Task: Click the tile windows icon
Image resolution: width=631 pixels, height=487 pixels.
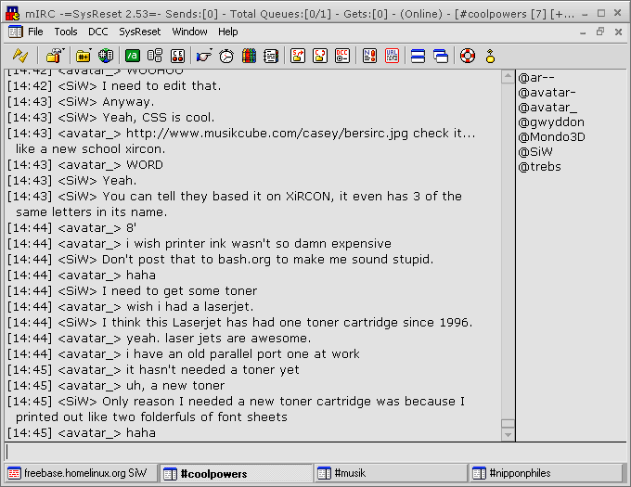Action: [419, 56]
